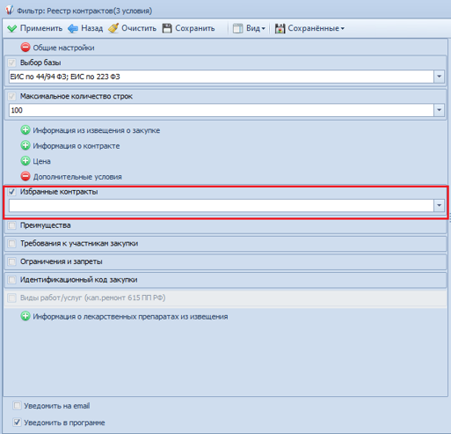Viewport: 451px width, 434px height.
Task: Uncheck the Избранные контракты checkbox
Action: [11, 192]
